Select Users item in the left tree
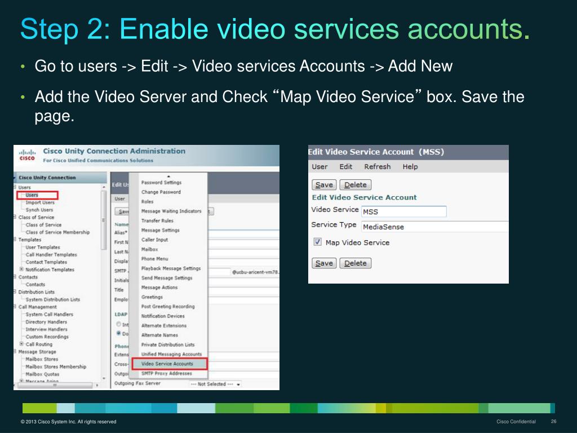The image size is (577, 433). 32,195
